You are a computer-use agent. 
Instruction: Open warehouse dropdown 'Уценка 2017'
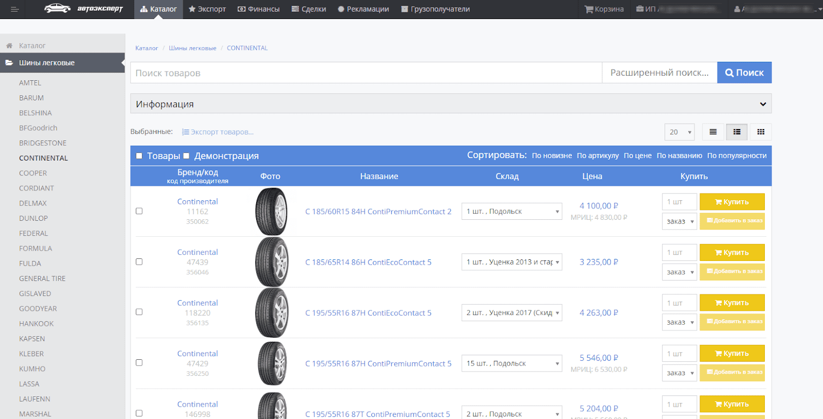512,312
